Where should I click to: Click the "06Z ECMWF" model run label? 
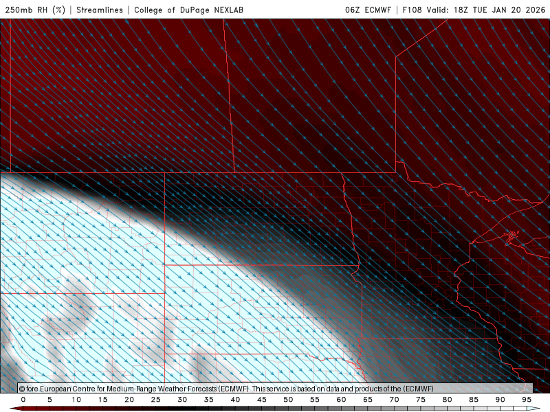coord(368,10)
